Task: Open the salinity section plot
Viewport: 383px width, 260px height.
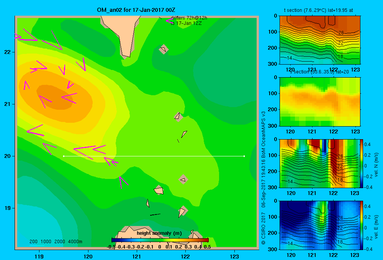Action: [320, 102]
